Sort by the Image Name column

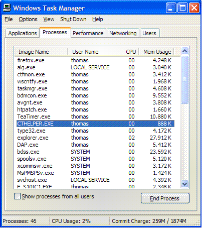tap(41, 52)
